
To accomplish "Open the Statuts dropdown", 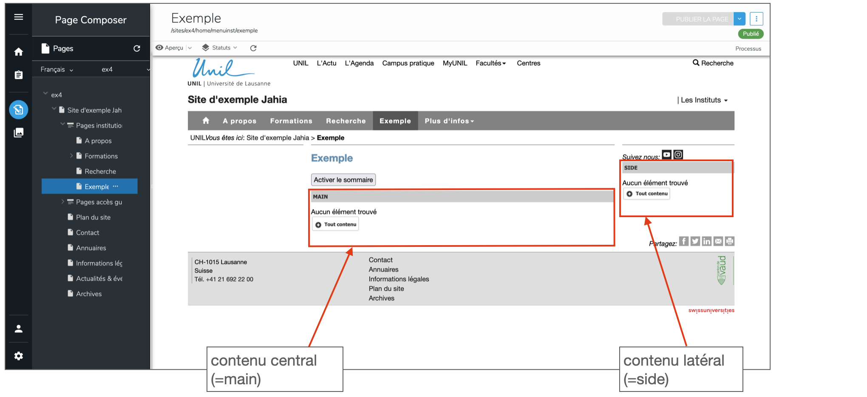I will [220, 48].
